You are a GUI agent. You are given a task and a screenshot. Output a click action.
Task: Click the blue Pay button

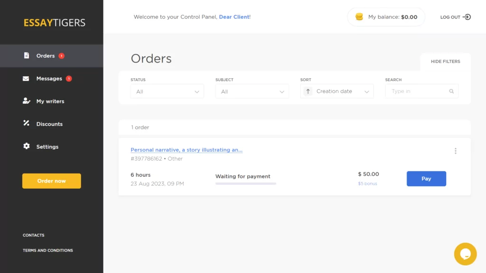click(x=426, y=179)
